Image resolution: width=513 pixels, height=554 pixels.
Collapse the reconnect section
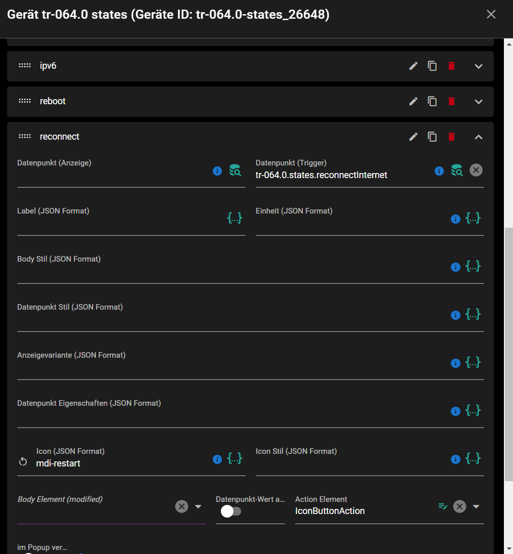tap(479, 137)
